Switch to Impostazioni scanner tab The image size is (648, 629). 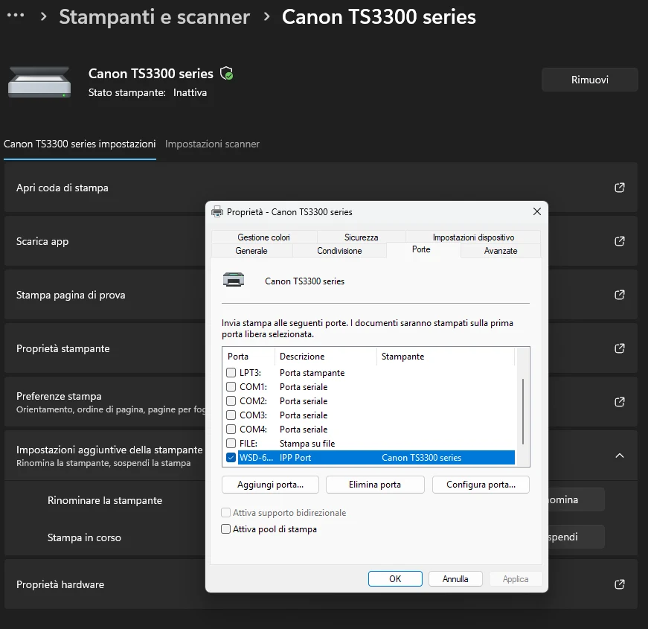click(x=212, y=144)
